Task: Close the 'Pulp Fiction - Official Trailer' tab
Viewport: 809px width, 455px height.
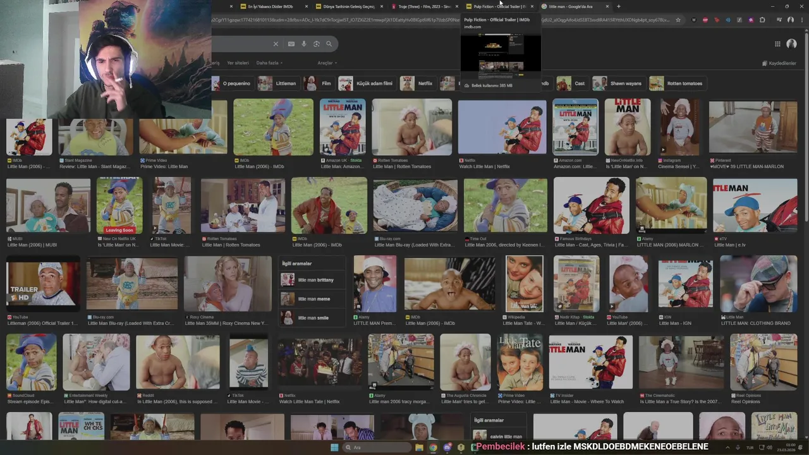Action: pos(532,6)
